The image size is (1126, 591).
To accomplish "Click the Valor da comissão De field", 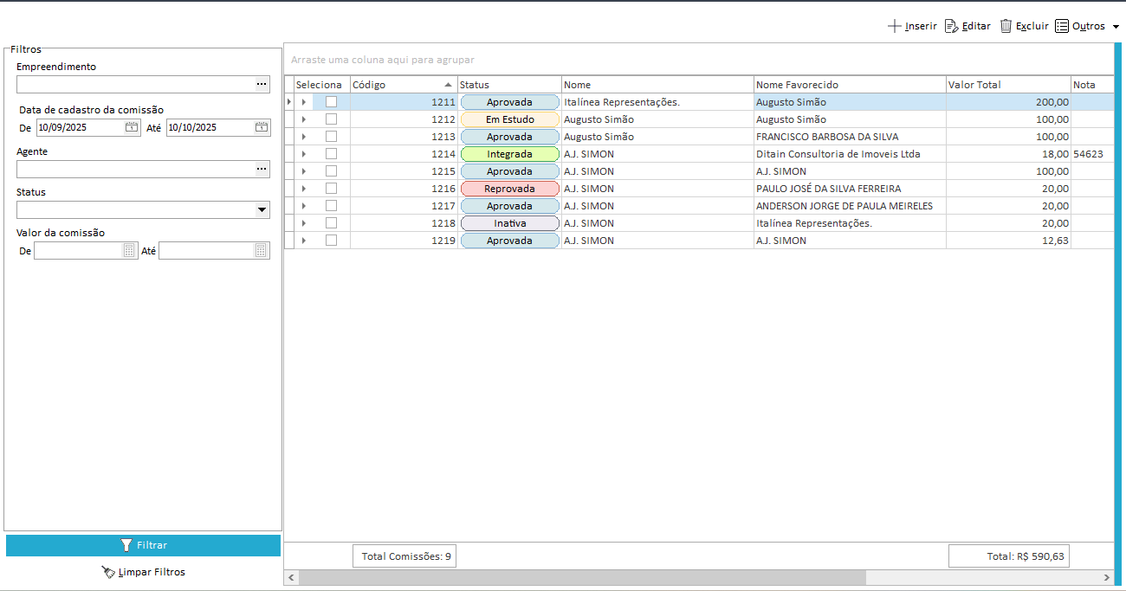I will pyautogui.click(x=79, y=250).
